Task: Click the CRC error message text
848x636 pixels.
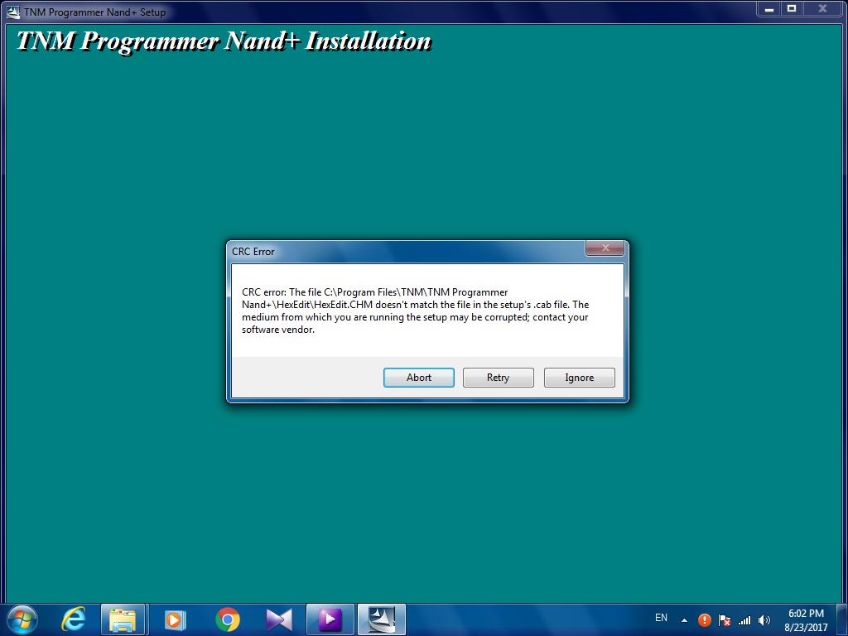Action: (416, 311)
